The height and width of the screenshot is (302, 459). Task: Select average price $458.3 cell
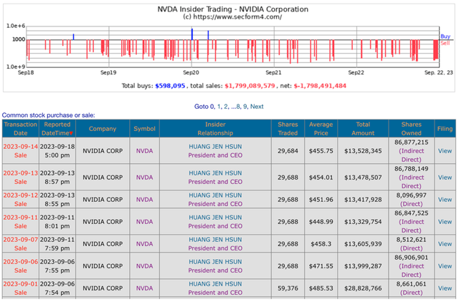point(321,244)
